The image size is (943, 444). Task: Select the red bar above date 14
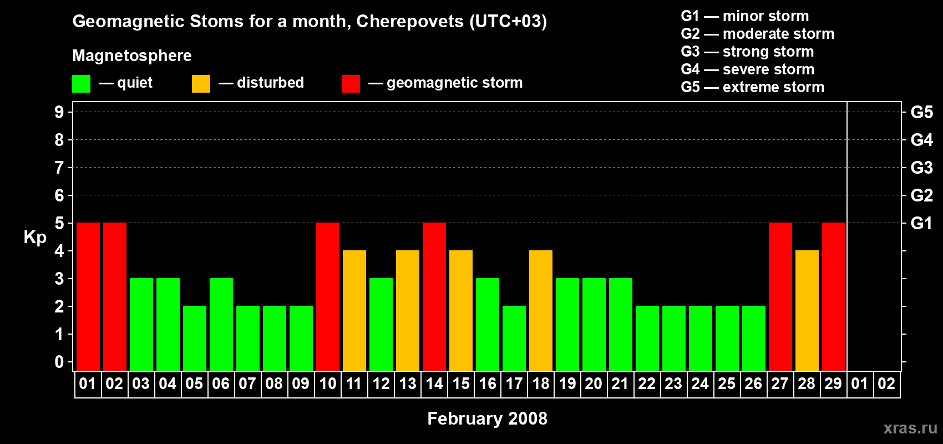tap(434, 296)
